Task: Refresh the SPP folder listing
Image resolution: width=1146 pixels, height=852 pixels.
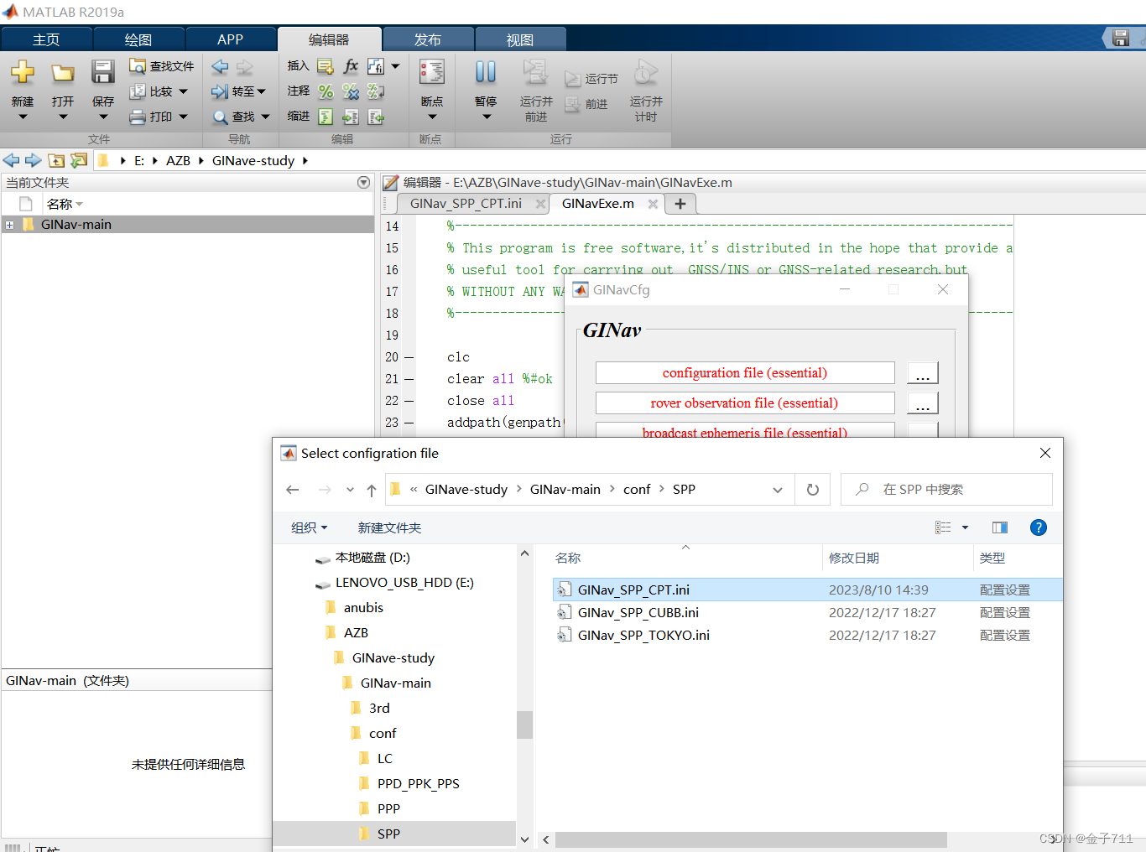Action: tap(813, 490)
